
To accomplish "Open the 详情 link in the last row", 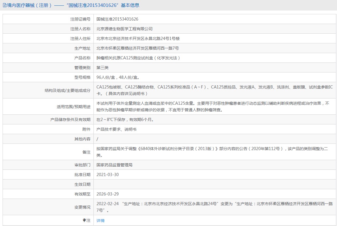I will coord(100,221).
